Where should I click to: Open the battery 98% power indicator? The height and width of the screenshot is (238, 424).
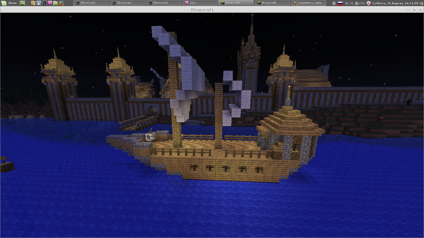[360, 3]
